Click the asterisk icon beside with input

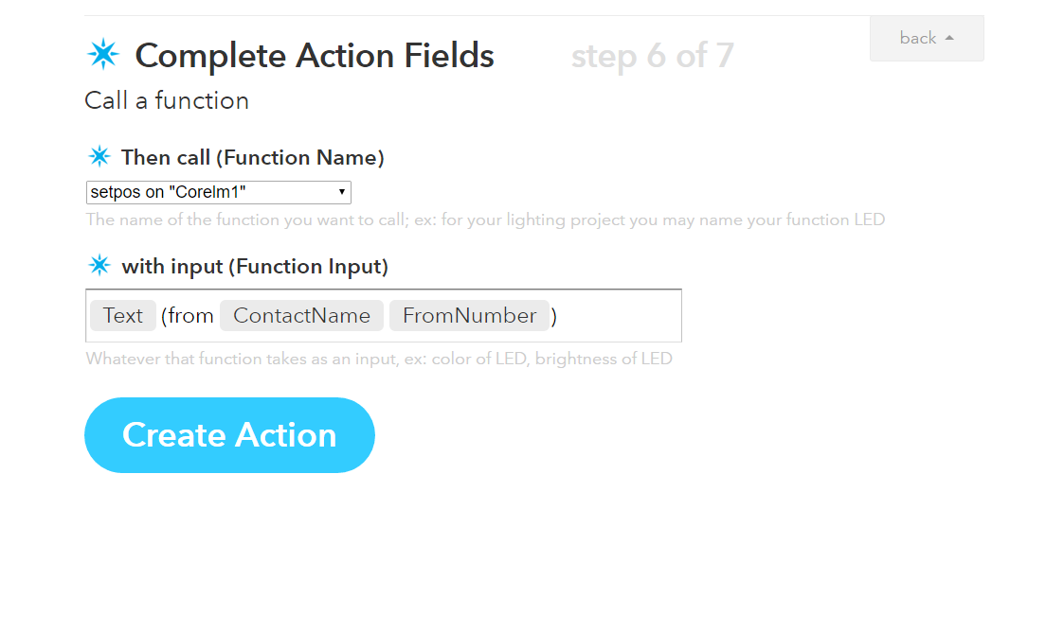point(99,265)
